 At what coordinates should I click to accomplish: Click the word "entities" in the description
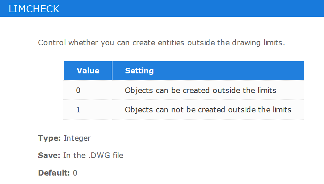pyautogui.click(x=171, y=42)
